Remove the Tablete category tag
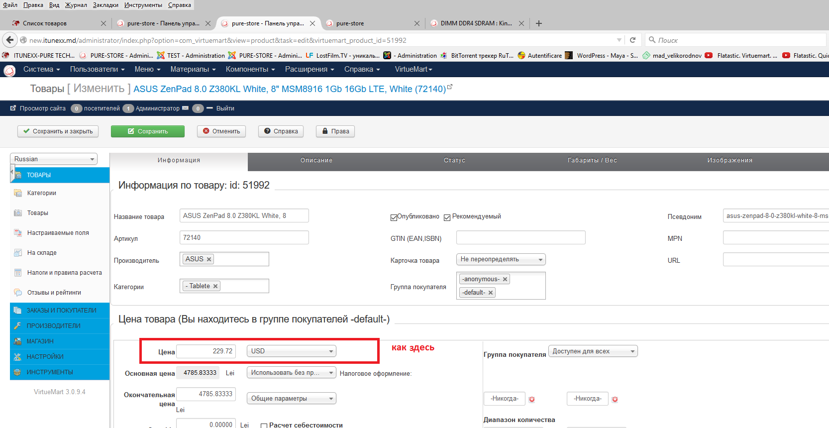Viewport: 829px width, 428px height. [215, 286]
